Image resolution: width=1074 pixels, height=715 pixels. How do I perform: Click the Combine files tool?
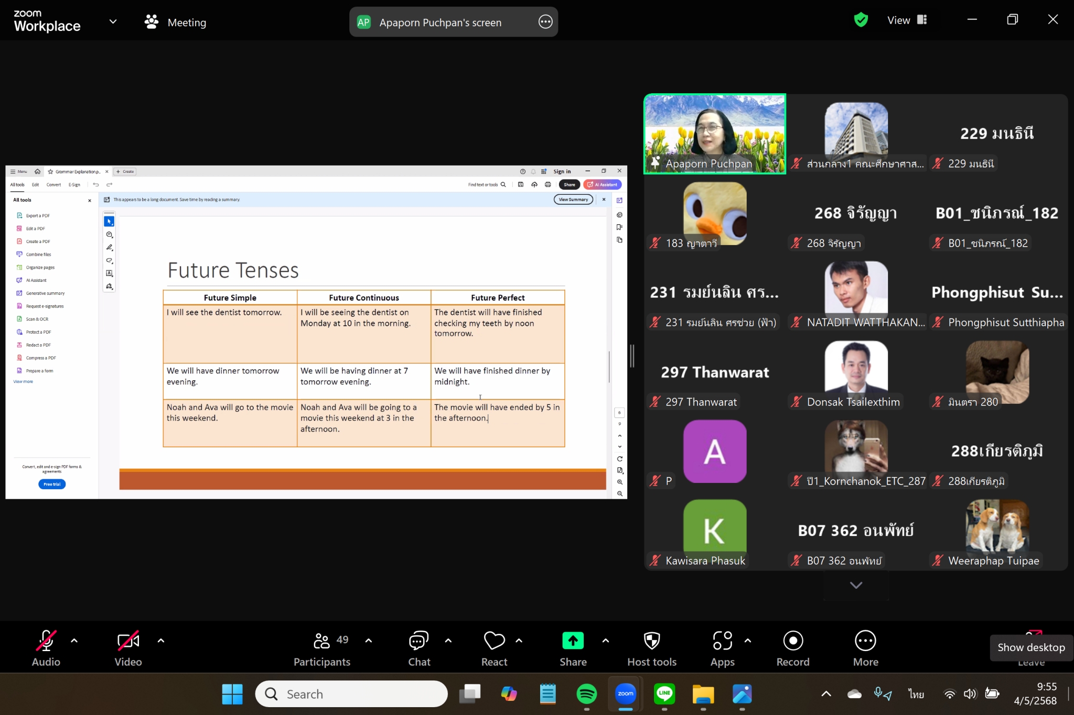click(34, 255)
